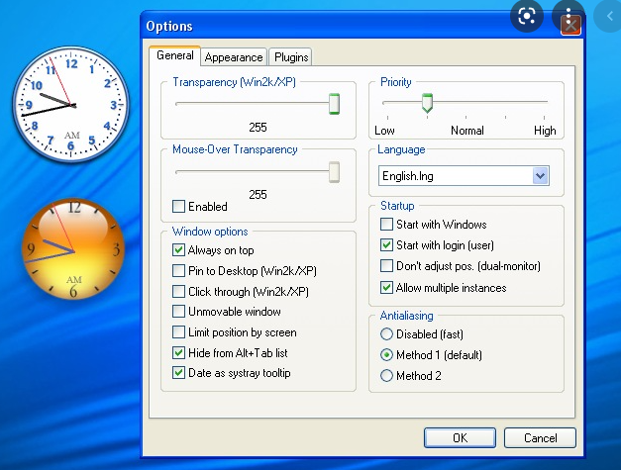Open the Language dropdown arrow

[540, 176]
